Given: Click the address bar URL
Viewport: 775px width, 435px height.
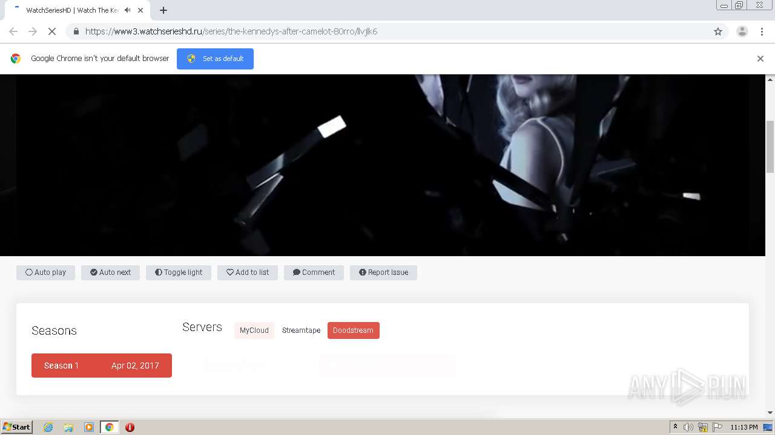Looking at the screenshot, I should point(231,31).
